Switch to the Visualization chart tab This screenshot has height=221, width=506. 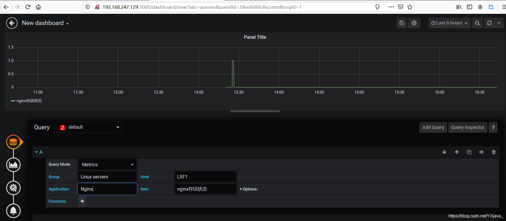pos(13,165)
